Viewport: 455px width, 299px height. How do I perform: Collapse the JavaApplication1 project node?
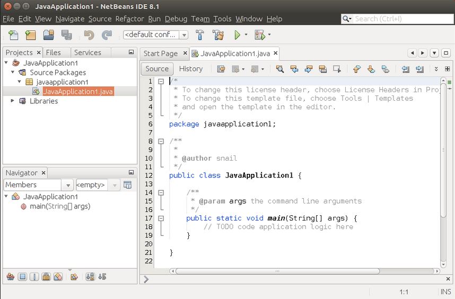(6, 63)
